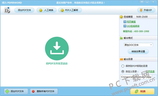This screenshot has height=96, width=158.
Task: Open the title bar menu icon
Action: pyautogui.click(x=142, y=2)
